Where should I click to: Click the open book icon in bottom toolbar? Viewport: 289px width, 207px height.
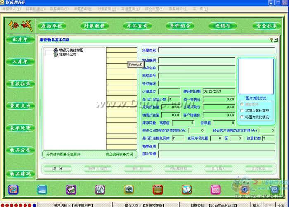pos(187,190)
